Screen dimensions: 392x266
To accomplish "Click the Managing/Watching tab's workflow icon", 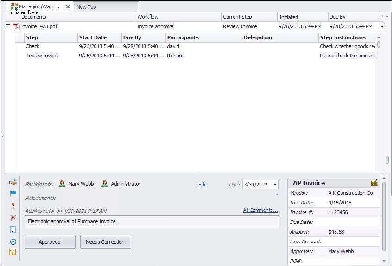I will (x=14, y=6).
